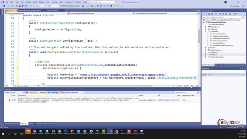
Task: Toggle the Error List IntelliSense filter icon
Action: (x=62, y=93)
